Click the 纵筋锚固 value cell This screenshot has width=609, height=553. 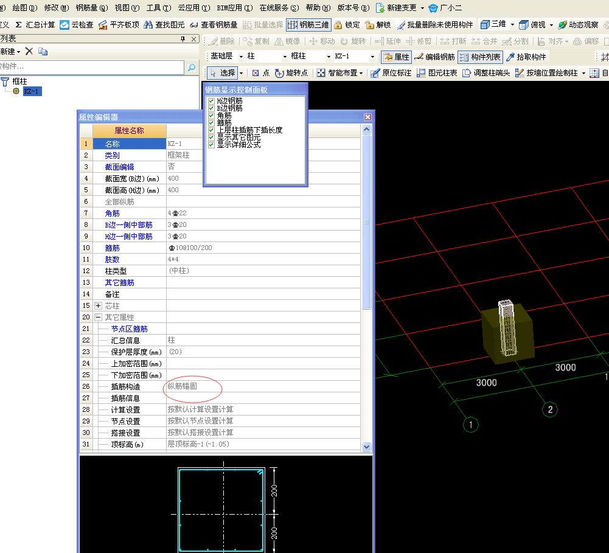pos(263,386)
